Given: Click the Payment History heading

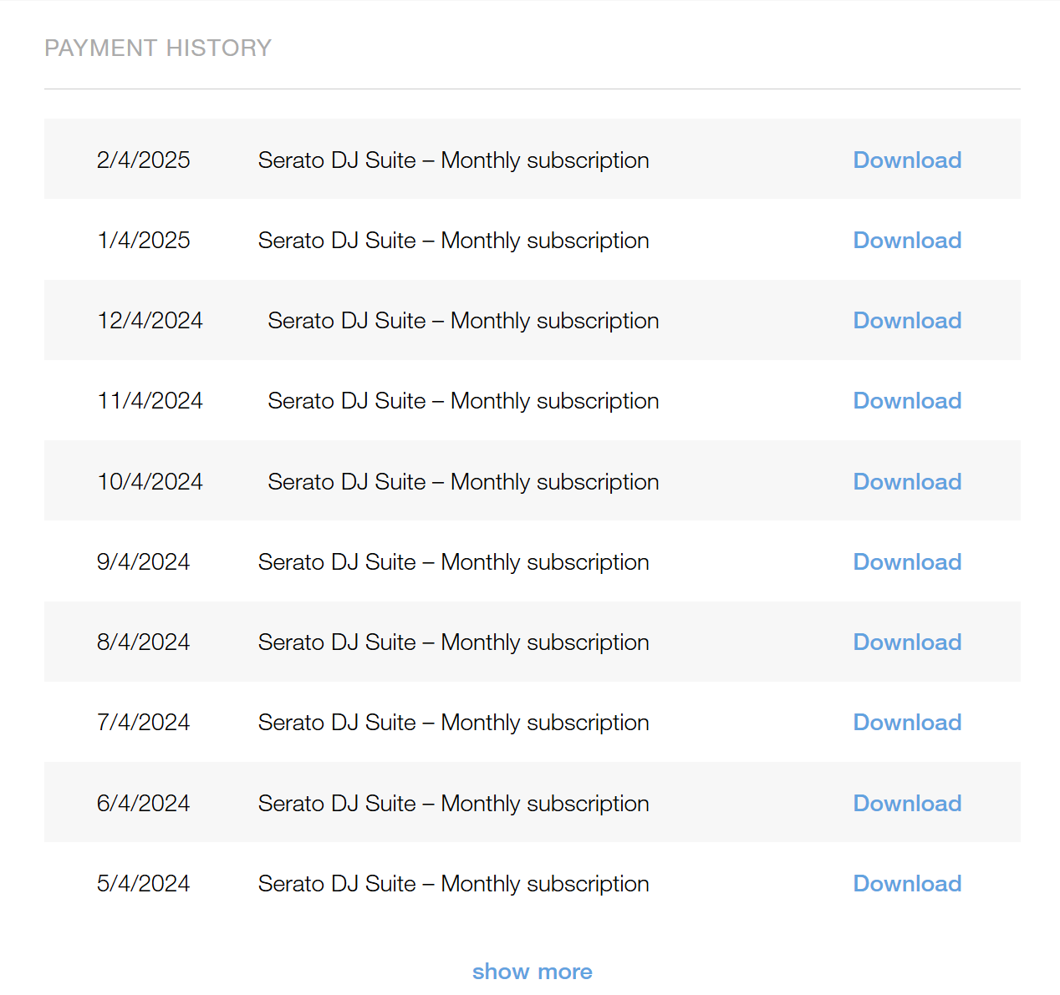Looking at the screenshot, I should click(x=158, y=48).
